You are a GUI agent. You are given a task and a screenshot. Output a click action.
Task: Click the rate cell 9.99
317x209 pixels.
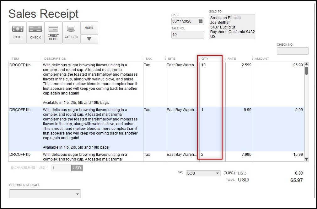coord(239,129)
